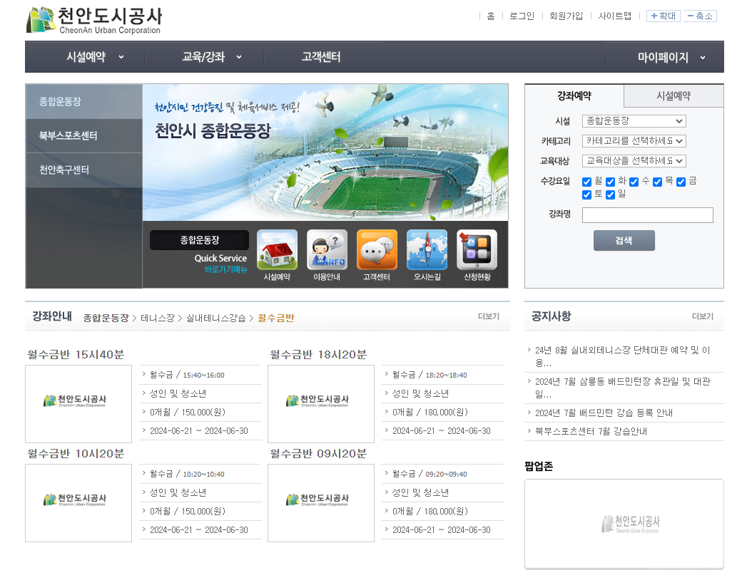Click the 실내테니스강습 breadcrumb
The width and height of the screenshot is (742, 580).
tap(215, 318)
